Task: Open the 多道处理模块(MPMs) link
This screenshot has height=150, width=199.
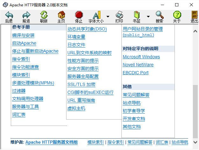Action: point(33,83)
